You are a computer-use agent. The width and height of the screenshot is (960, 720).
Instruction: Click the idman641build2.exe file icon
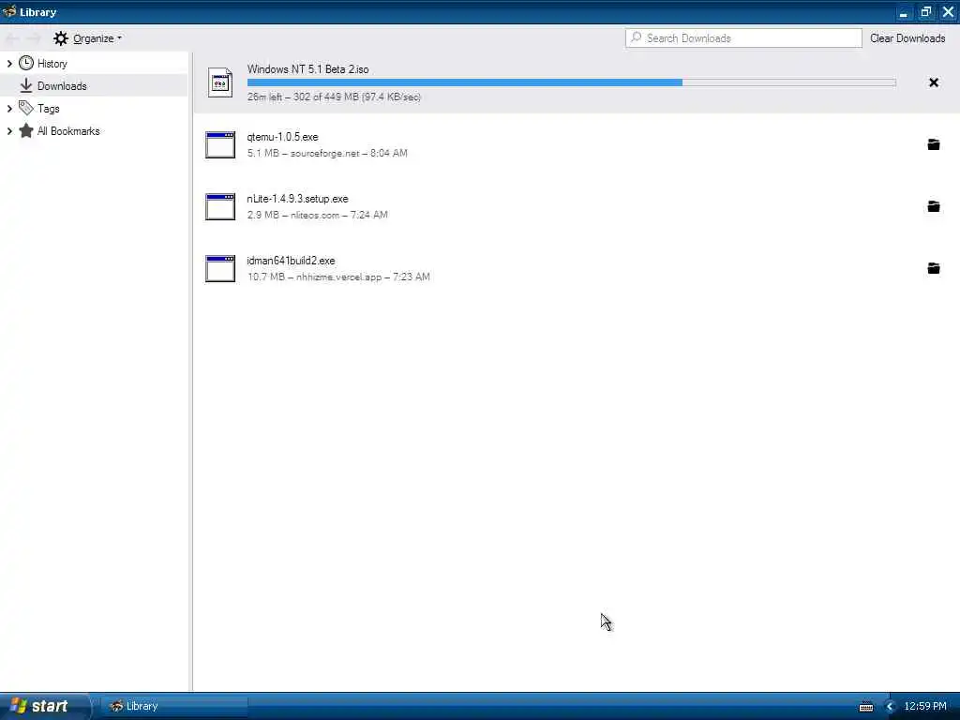tap(220, 269)
